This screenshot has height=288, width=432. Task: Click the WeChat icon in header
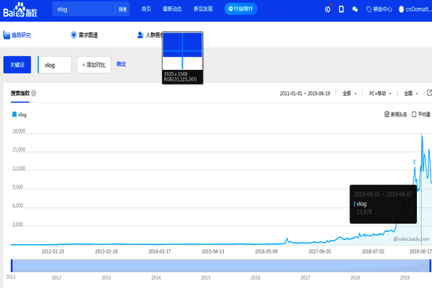click(355, 9)
